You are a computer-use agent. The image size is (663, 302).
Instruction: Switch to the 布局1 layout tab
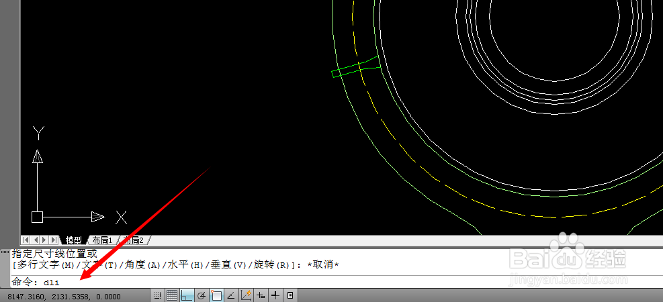(102, 240)
